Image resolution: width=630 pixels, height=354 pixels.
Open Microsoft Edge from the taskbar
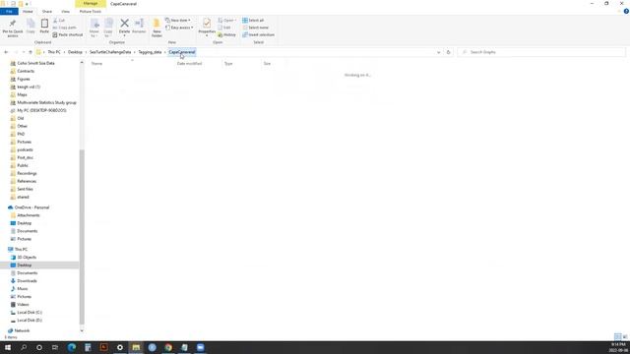click(x=72, y=347)
